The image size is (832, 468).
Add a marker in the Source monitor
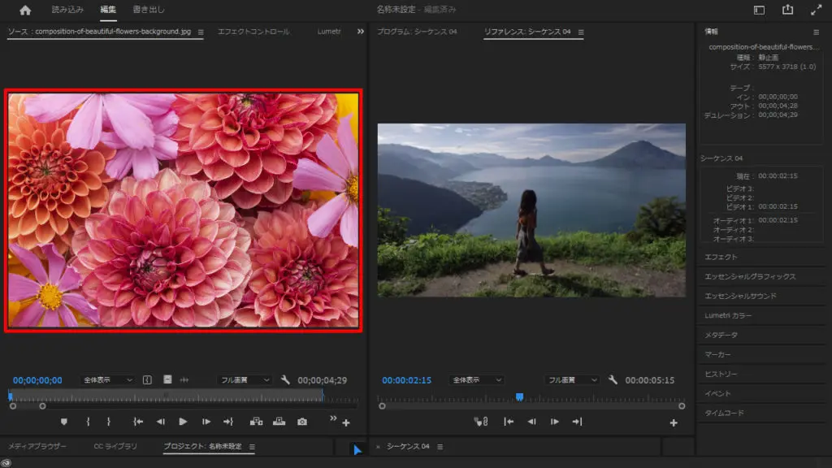[x=64, y=422]
